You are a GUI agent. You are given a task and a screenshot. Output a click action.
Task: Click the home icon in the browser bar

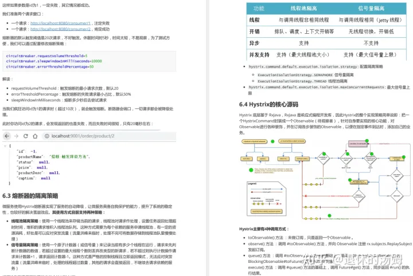[35, 136]
